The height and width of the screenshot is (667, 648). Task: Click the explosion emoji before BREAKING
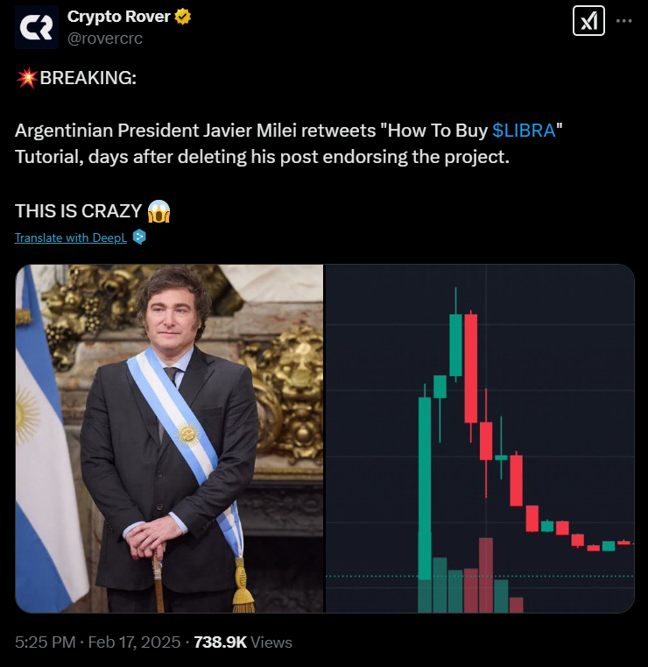pos(27,78)
